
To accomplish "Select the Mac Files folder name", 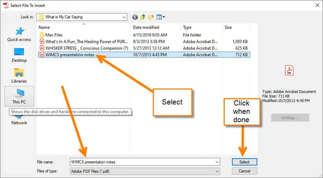I will (54, 35).
